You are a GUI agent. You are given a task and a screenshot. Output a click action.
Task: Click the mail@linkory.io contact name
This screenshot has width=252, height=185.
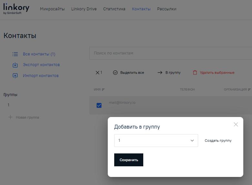click(122, 102)
